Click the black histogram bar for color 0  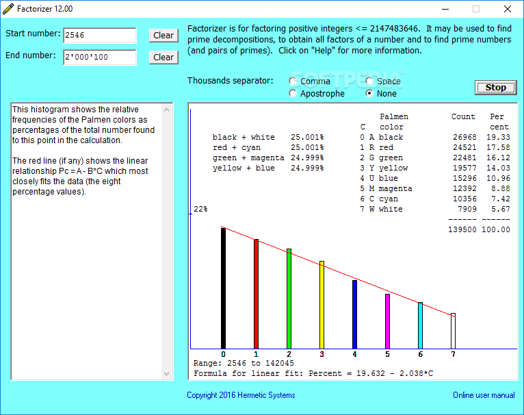(223, 288)
